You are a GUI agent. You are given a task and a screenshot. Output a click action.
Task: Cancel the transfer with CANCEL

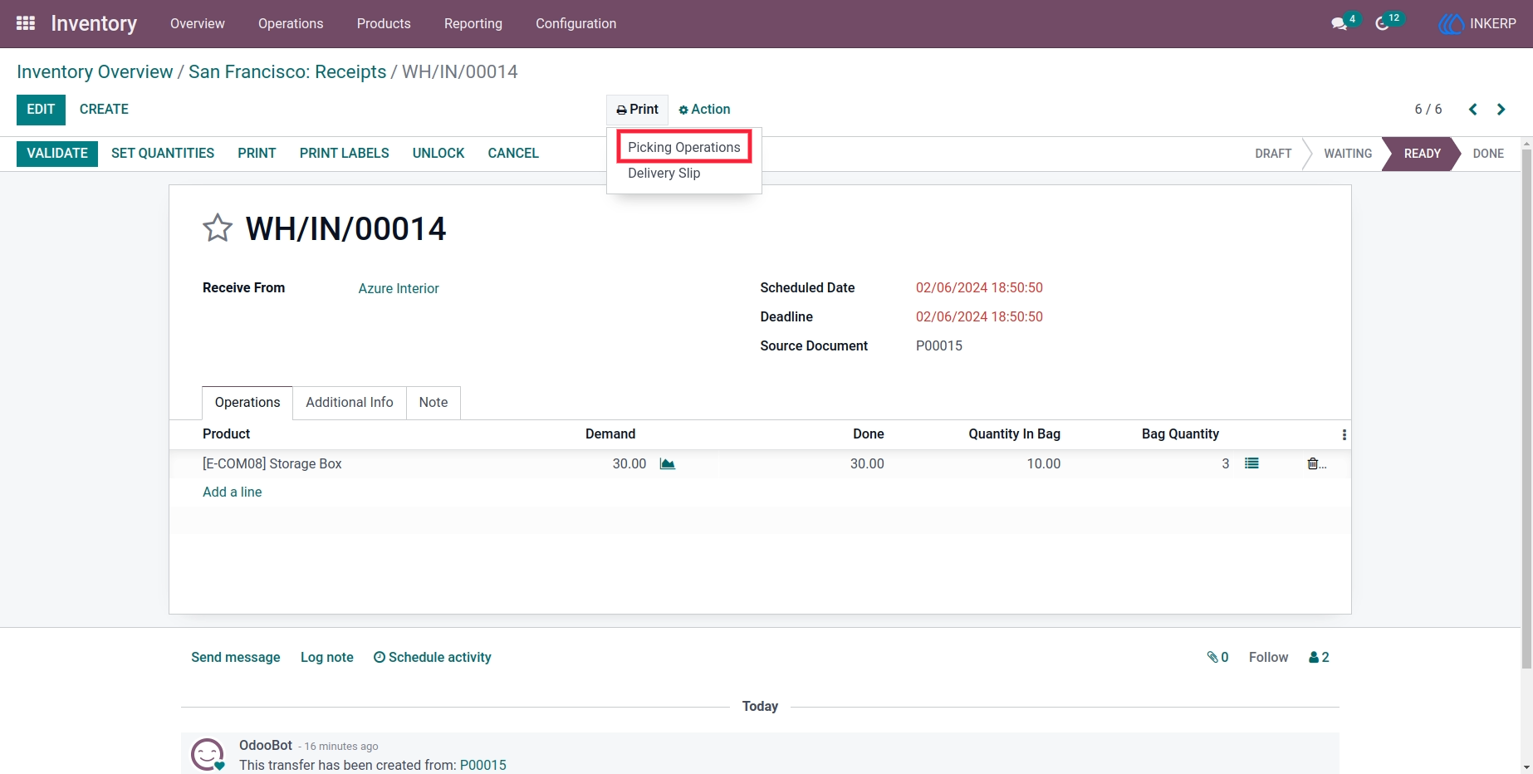coord(513,153)
